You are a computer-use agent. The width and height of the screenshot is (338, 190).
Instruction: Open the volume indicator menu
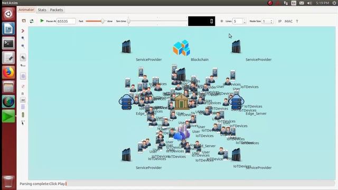click(309, 3)
